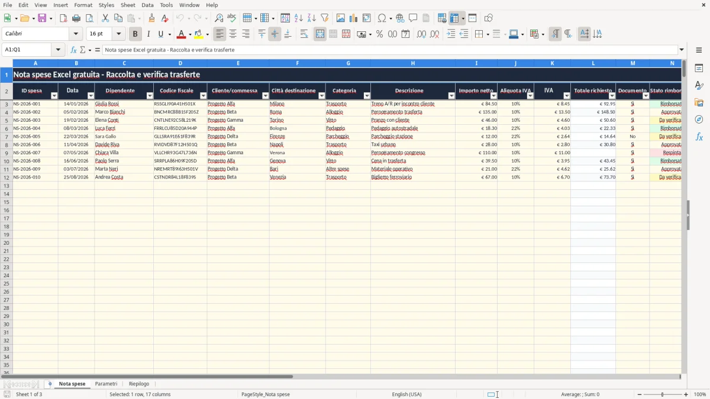Click the Insert Comment icon

point(413,18)
